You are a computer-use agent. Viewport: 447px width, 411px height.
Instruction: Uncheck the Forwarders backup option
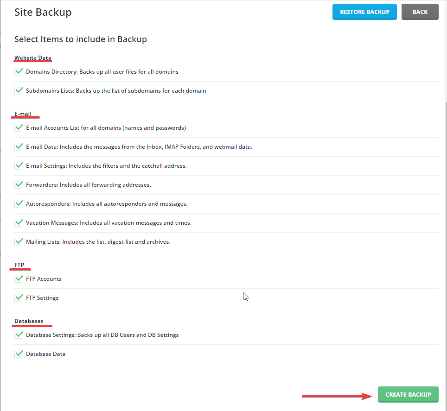19,184
